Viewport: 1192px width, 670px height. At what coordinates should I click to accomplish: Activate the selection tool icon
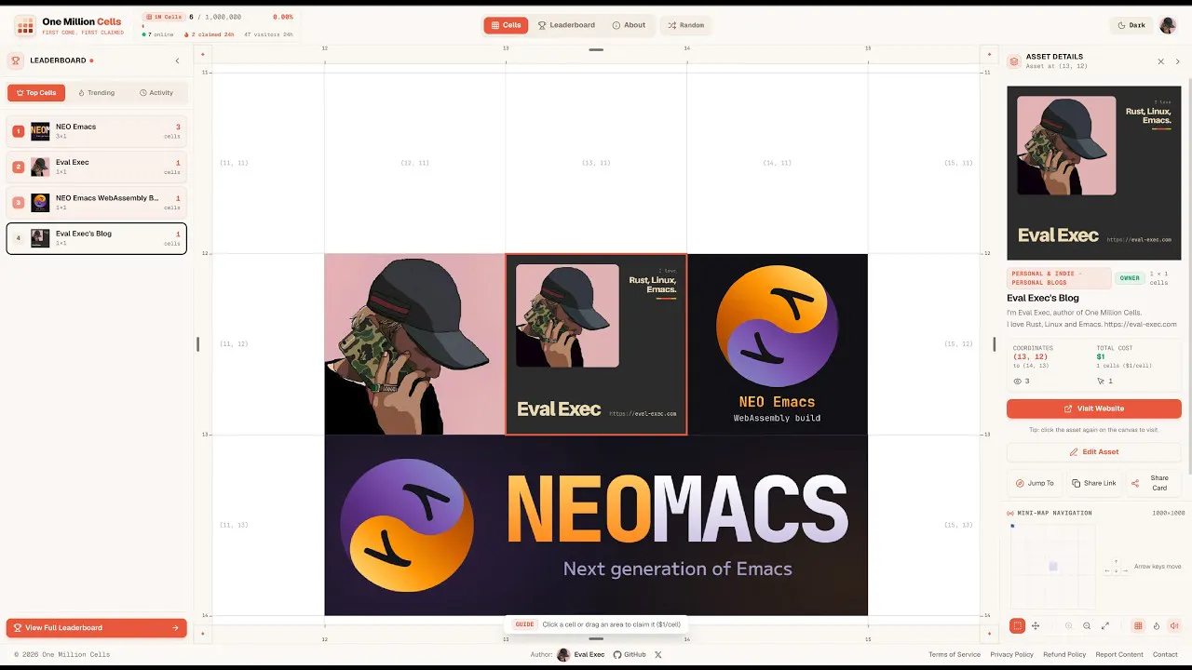coord(1017,626)
